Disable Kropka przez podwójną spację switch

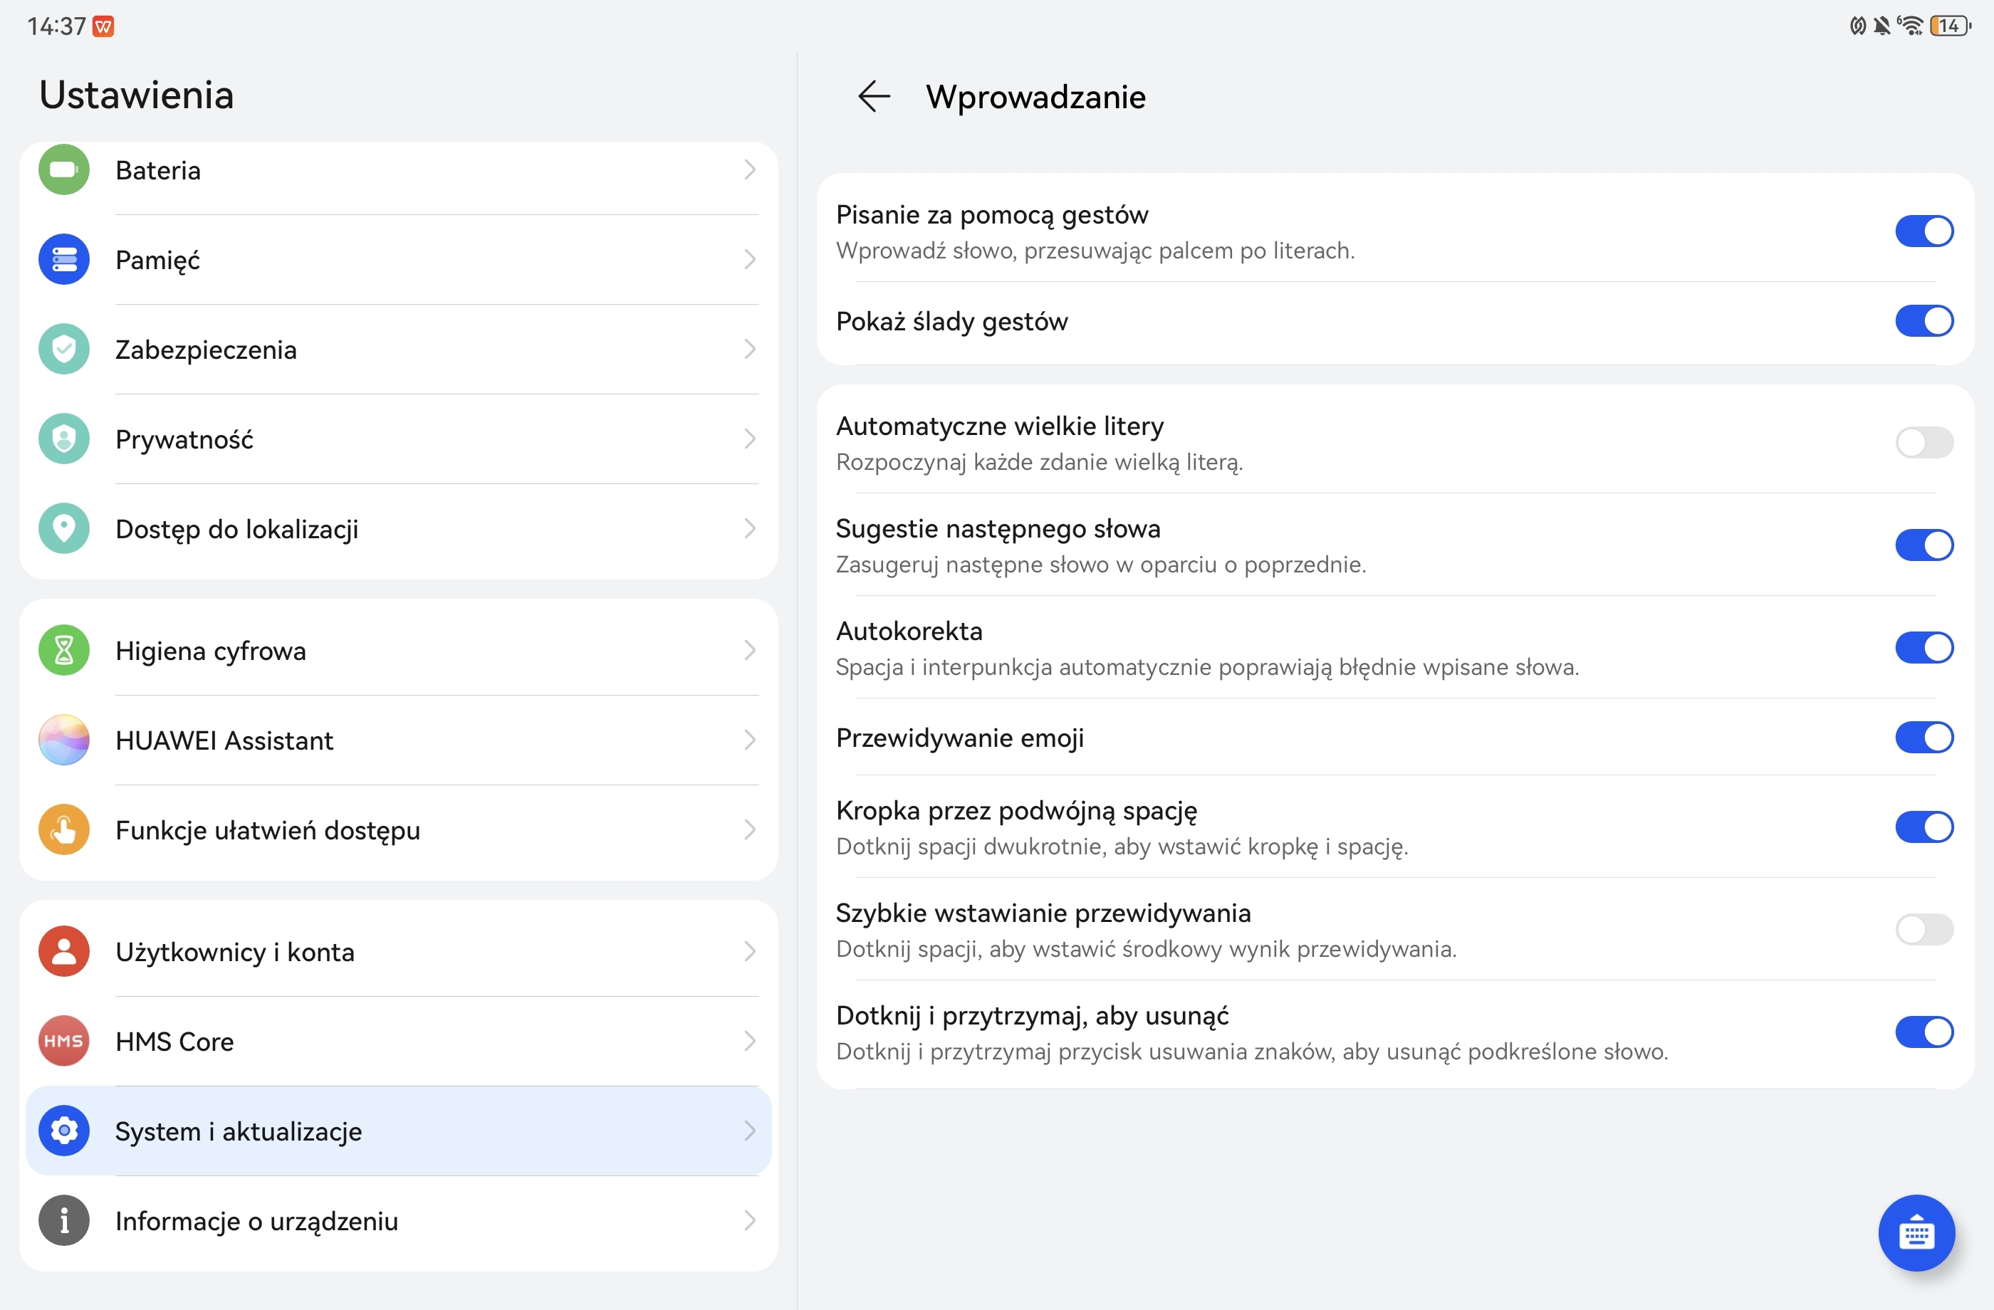tap(1924, 827)
